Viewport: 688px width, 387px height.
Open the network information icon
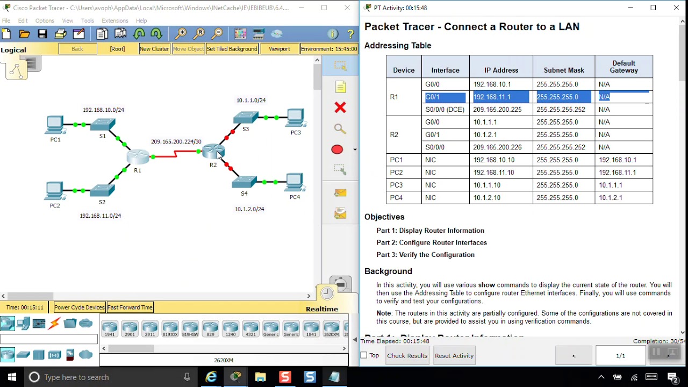click(x=333, y=34)
